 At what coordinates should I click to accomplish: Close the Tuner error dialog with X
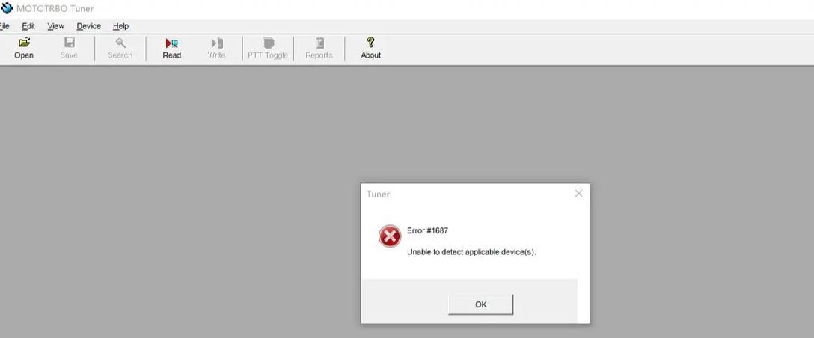pyautogui.click(x=579, y=194)
